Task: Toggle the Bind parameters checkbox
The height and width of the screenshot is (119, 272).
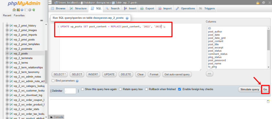Action: [53, 81]
